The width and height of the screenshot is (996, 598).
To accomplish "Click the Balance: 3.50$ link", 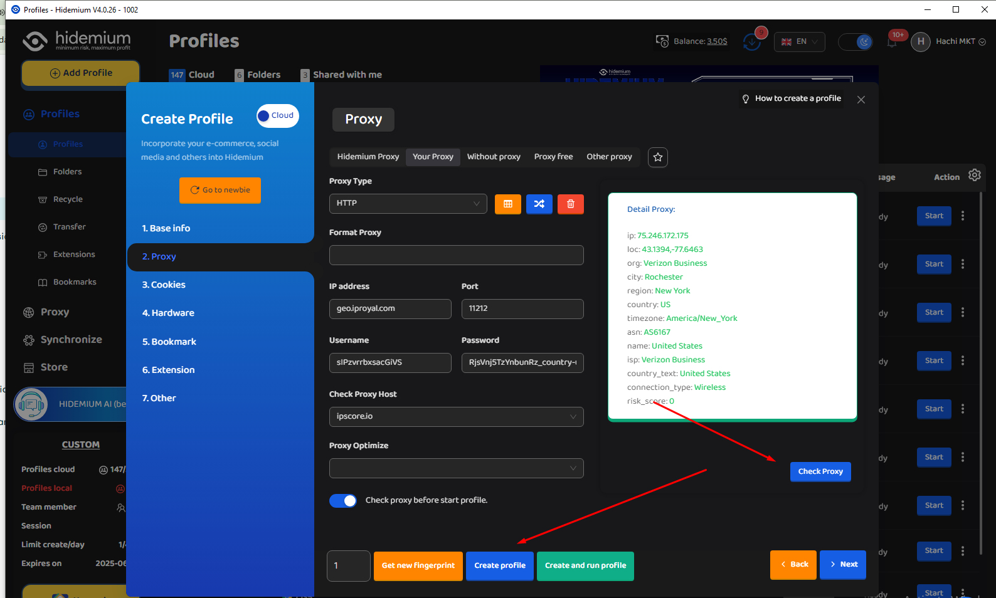I will point(701,41).
